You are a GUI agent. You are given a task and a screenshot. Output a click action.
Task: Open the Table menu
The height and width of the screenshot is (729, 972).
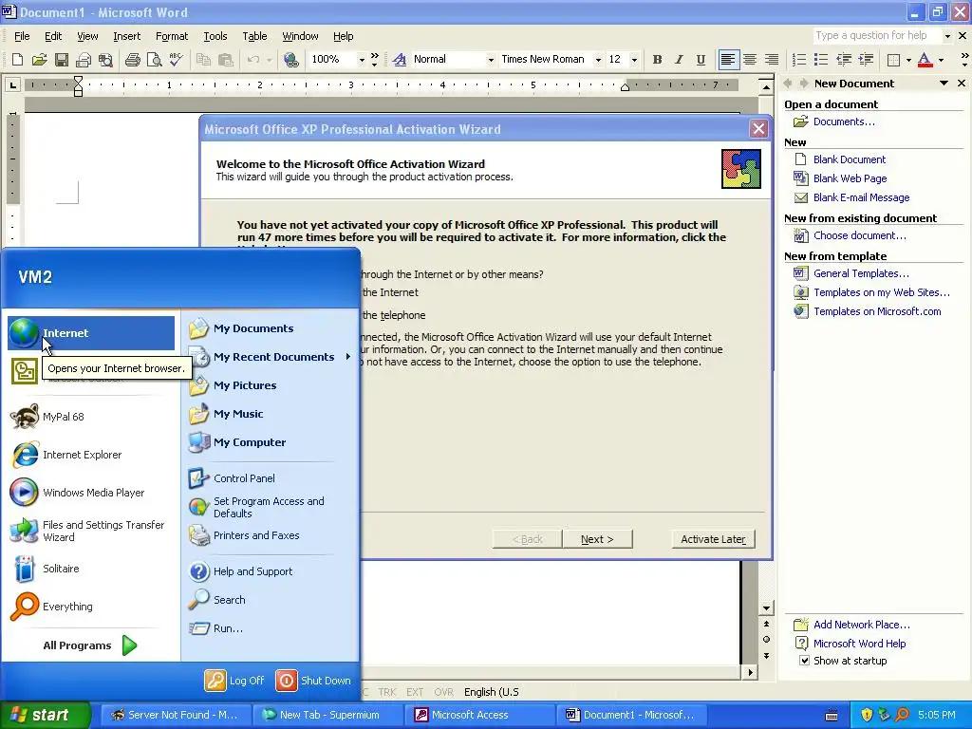pyautogui.click(x=254, y=36)
